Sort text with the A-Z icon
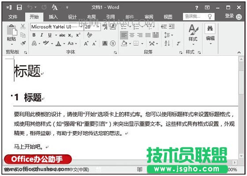Image resolution: width=247 pixels, height=176 pixels. 167,43
